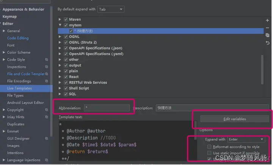Click the Description input field
This screenshot has height=165, width=273.
(x=212, y=108)
